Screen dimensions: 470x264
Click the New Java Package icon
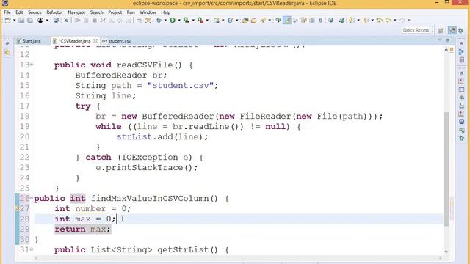217,20
